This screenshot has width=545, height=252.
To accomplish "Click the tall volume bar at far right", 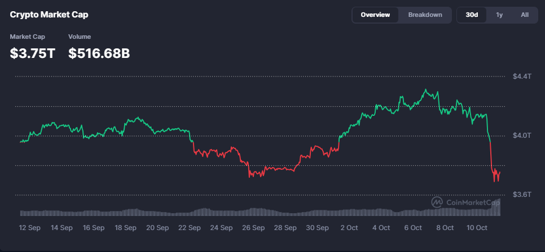I will point(498,208).
